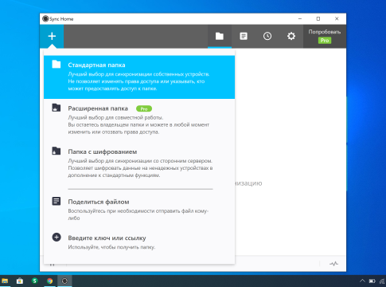This screenshot has height=287, width=386.
Task: Choose Поделиться файлом option
Action: [139, 210]
